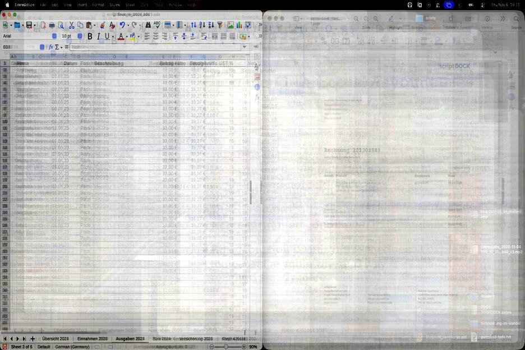Click the AutoFilter funnel icon
Viewport: 525px width, 350px height.
click(220, 25)
